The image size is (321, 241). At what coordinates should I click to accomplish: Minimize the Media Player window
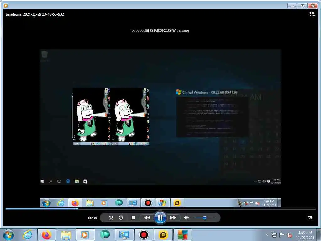pyautogui.click(x=292, y=6)
